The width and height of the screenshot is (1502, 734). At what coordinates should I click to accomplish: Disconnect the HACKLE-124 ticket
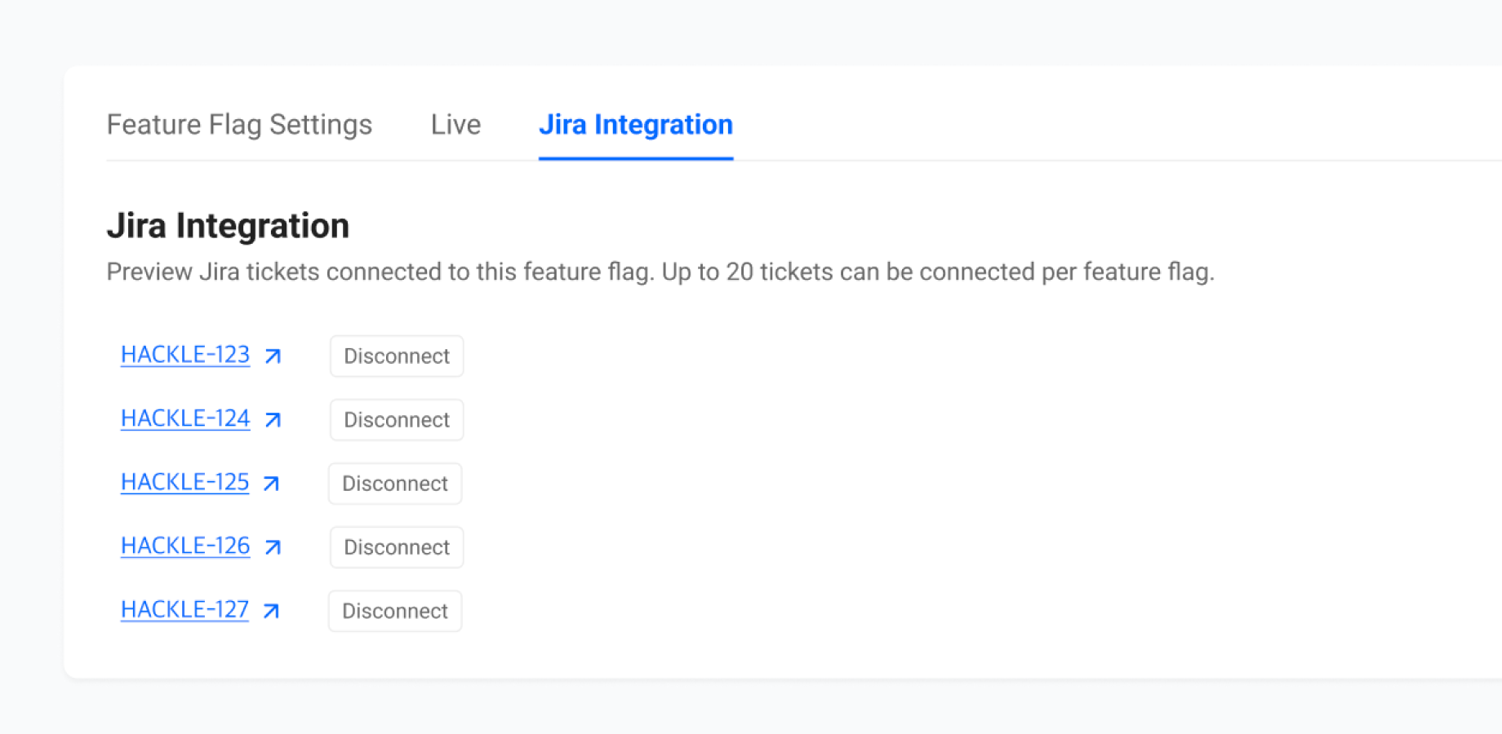[397, 420]
